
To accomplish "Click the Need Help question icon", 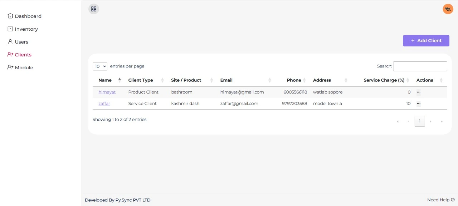I will pos(453,200).
